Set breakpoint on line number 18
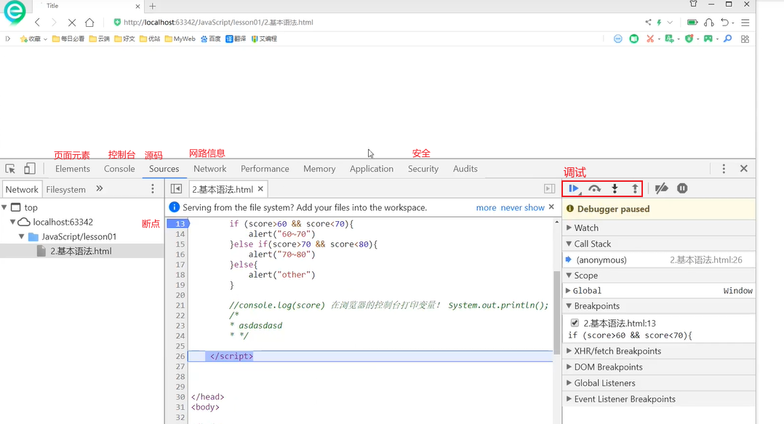Image resolution: width=784 pixels, height=424 pixels. 180,274
